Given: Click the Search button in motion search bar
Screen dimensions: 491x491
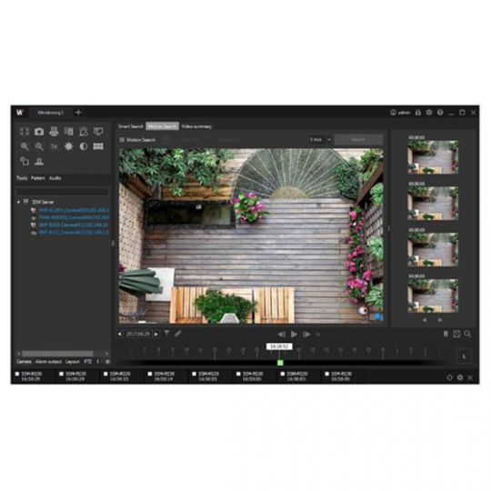Looking at the screenshot, I should [x=358, y=140].
